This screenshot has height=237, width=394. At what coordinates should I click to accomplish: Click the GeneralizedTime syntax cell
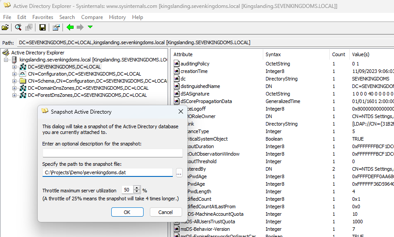point(283,101)
